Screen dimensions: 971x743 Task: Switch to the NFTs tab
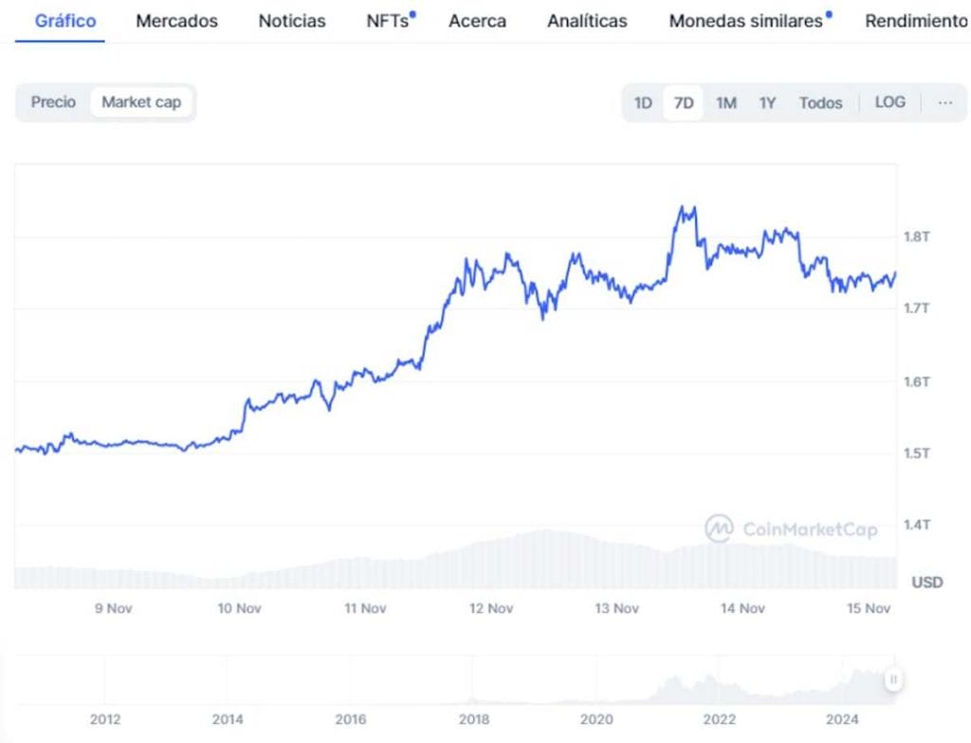click(x=387, y=20)
